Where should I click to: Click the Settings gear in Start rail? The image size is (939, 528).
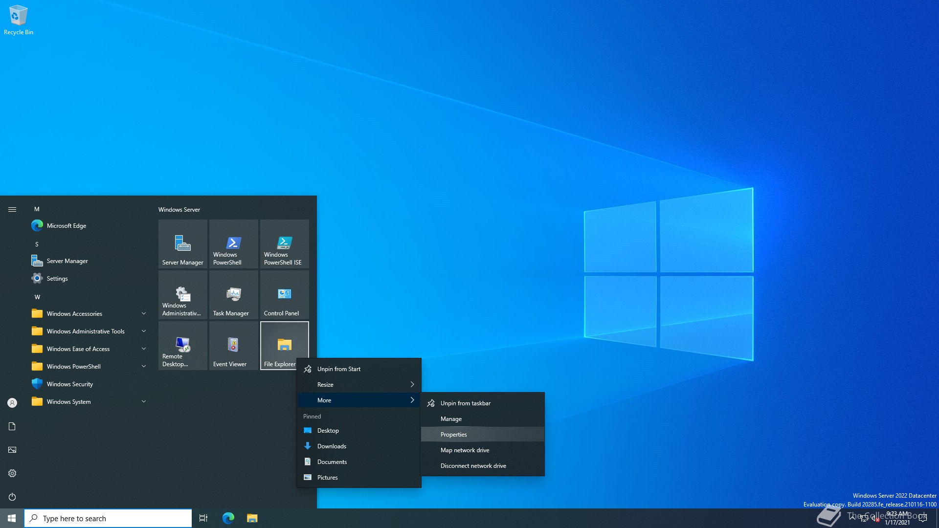coord(12,473)
